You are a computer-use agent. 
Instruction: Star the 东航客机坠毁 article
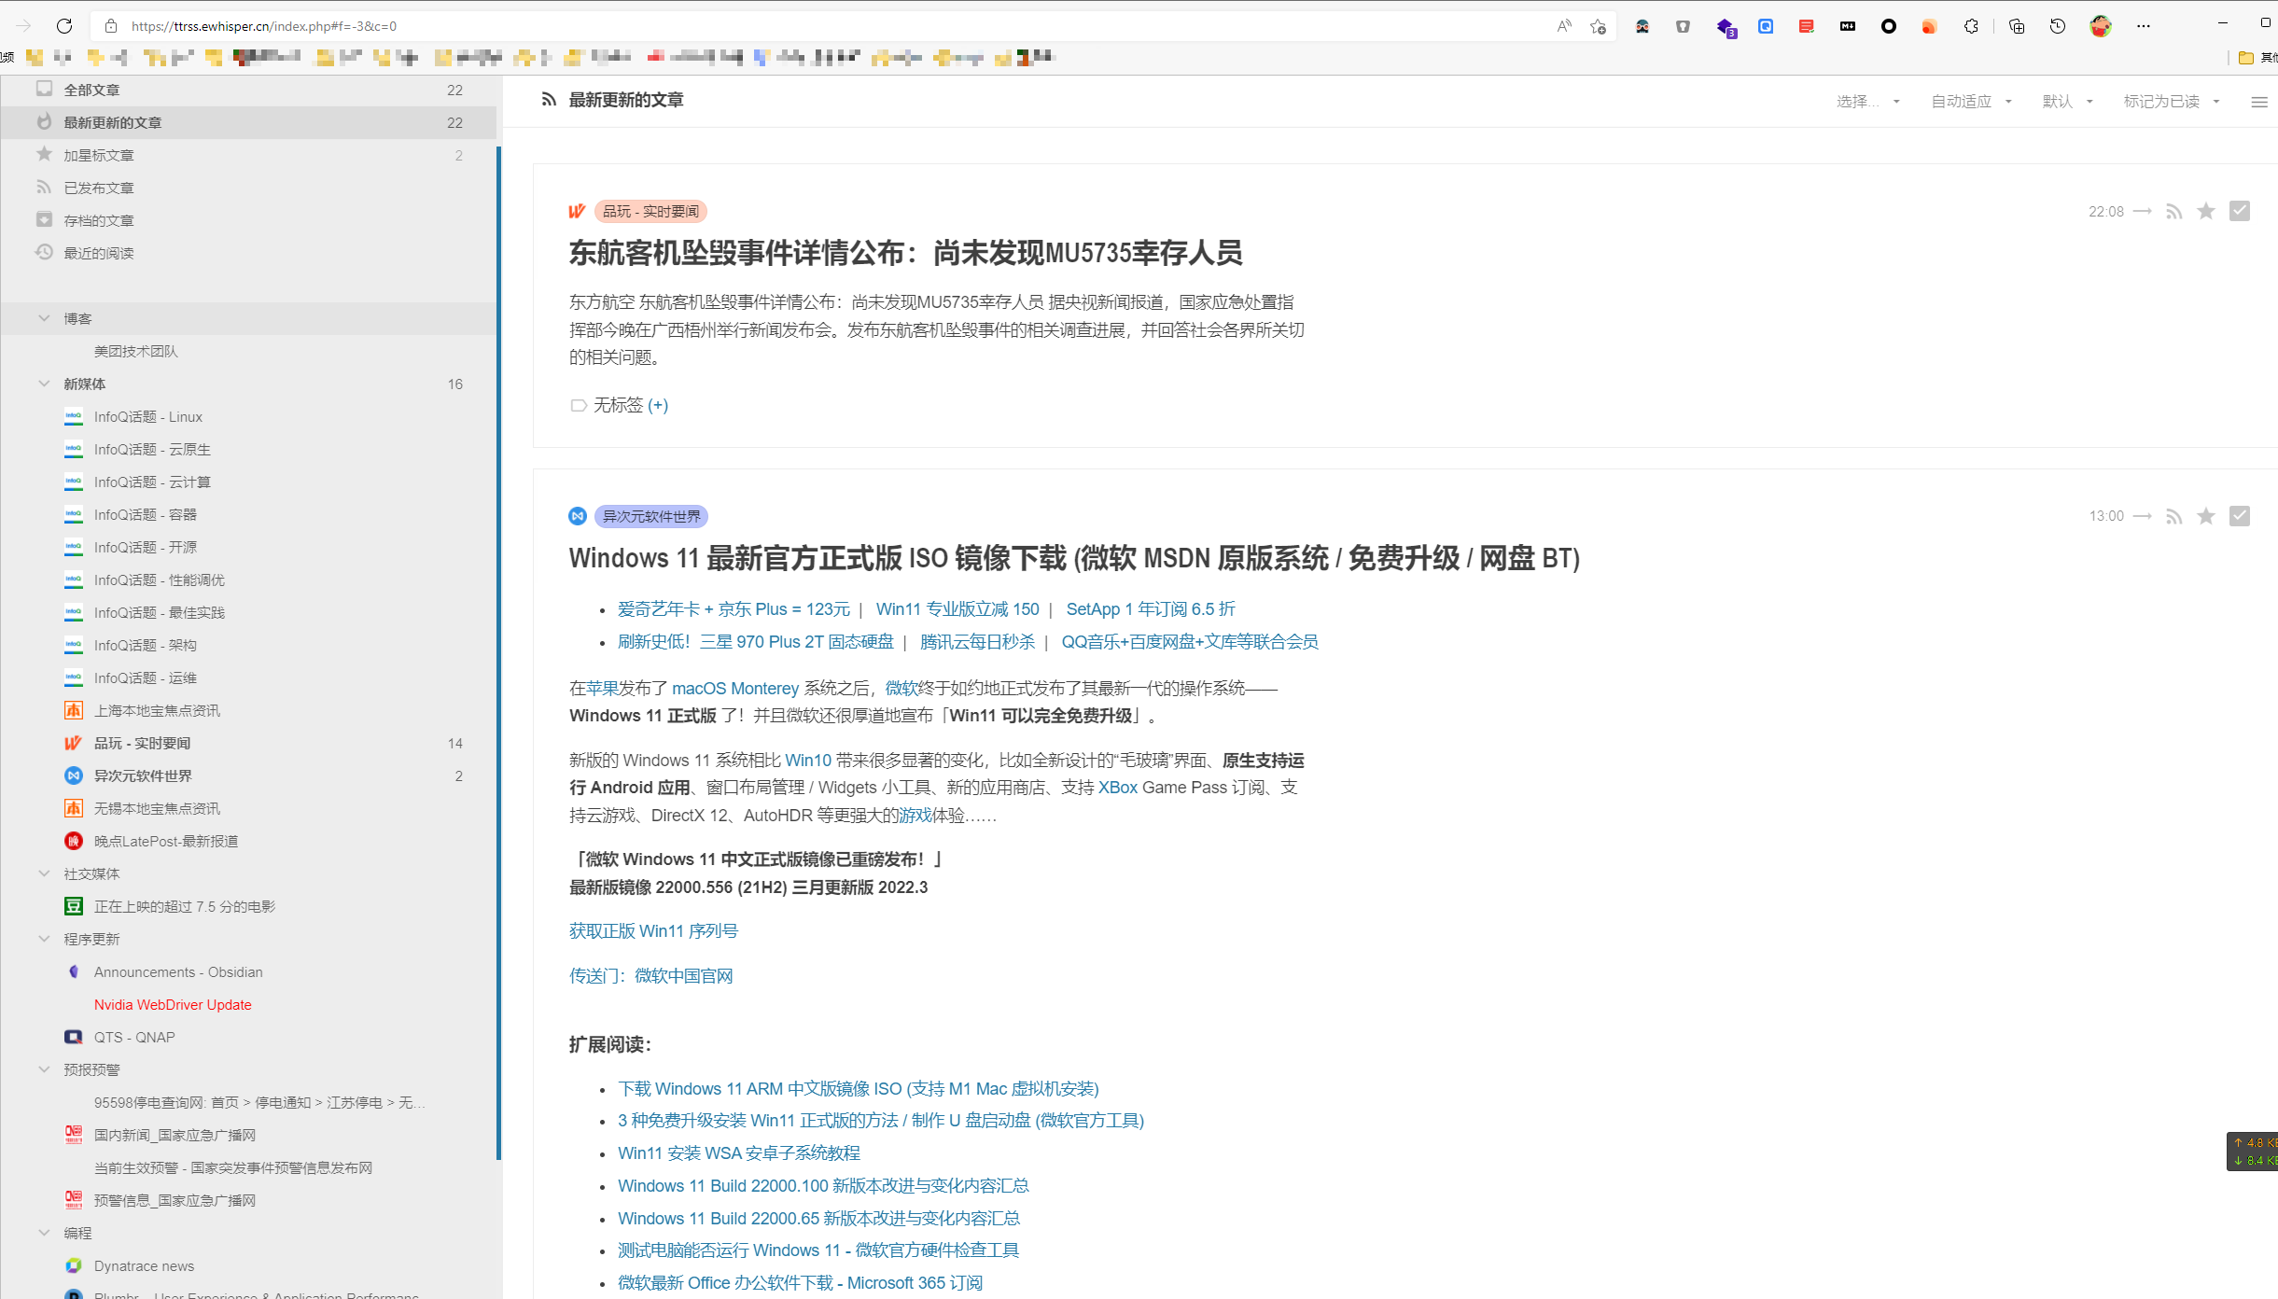[2206, 211]
